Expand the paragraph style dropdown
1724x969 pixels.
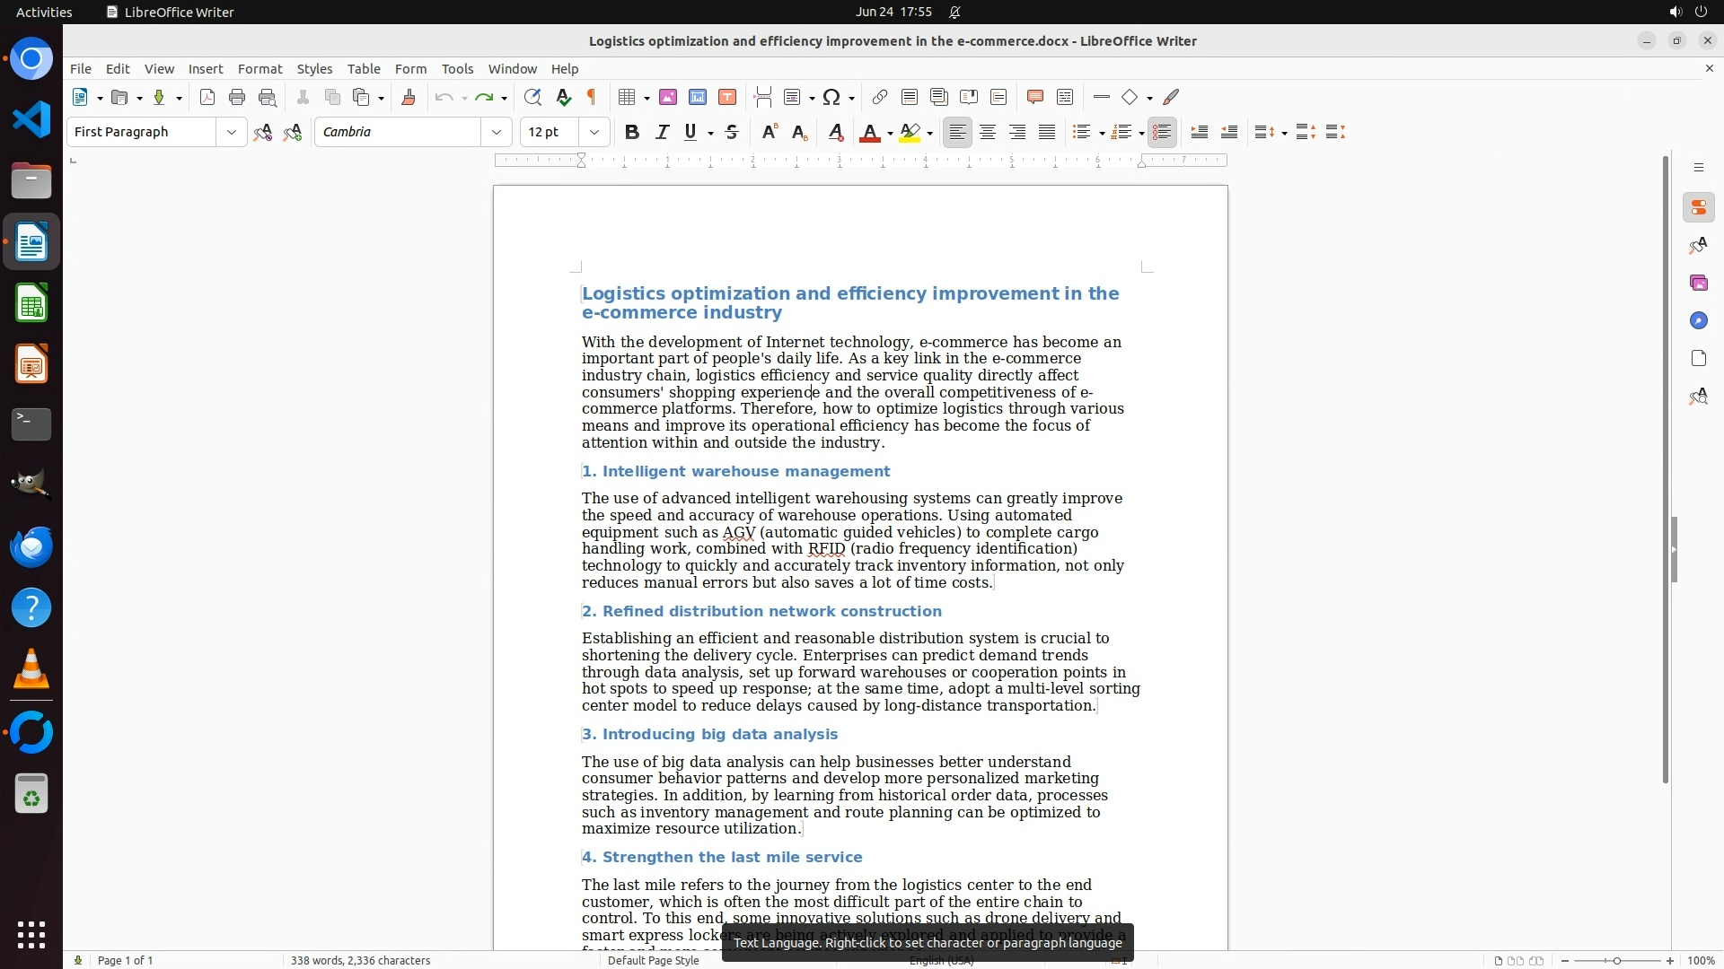pos(232,132)
